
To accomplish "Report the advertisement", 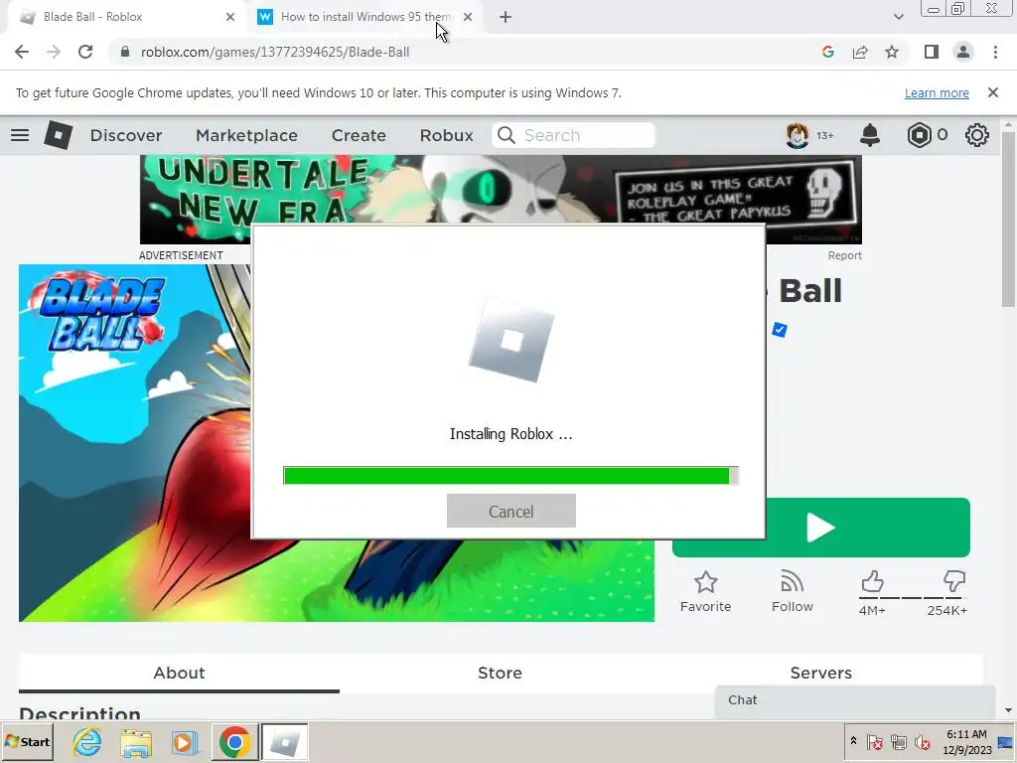I will (x=844, y=255).
